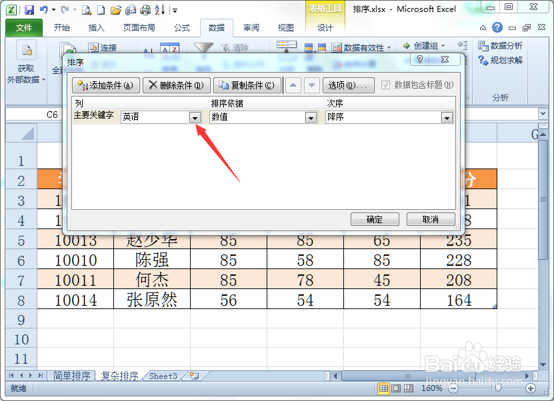This screenshot has height=401, width=554.
Task: Zoom in with the plus button
Action: [x=530, y=388]
